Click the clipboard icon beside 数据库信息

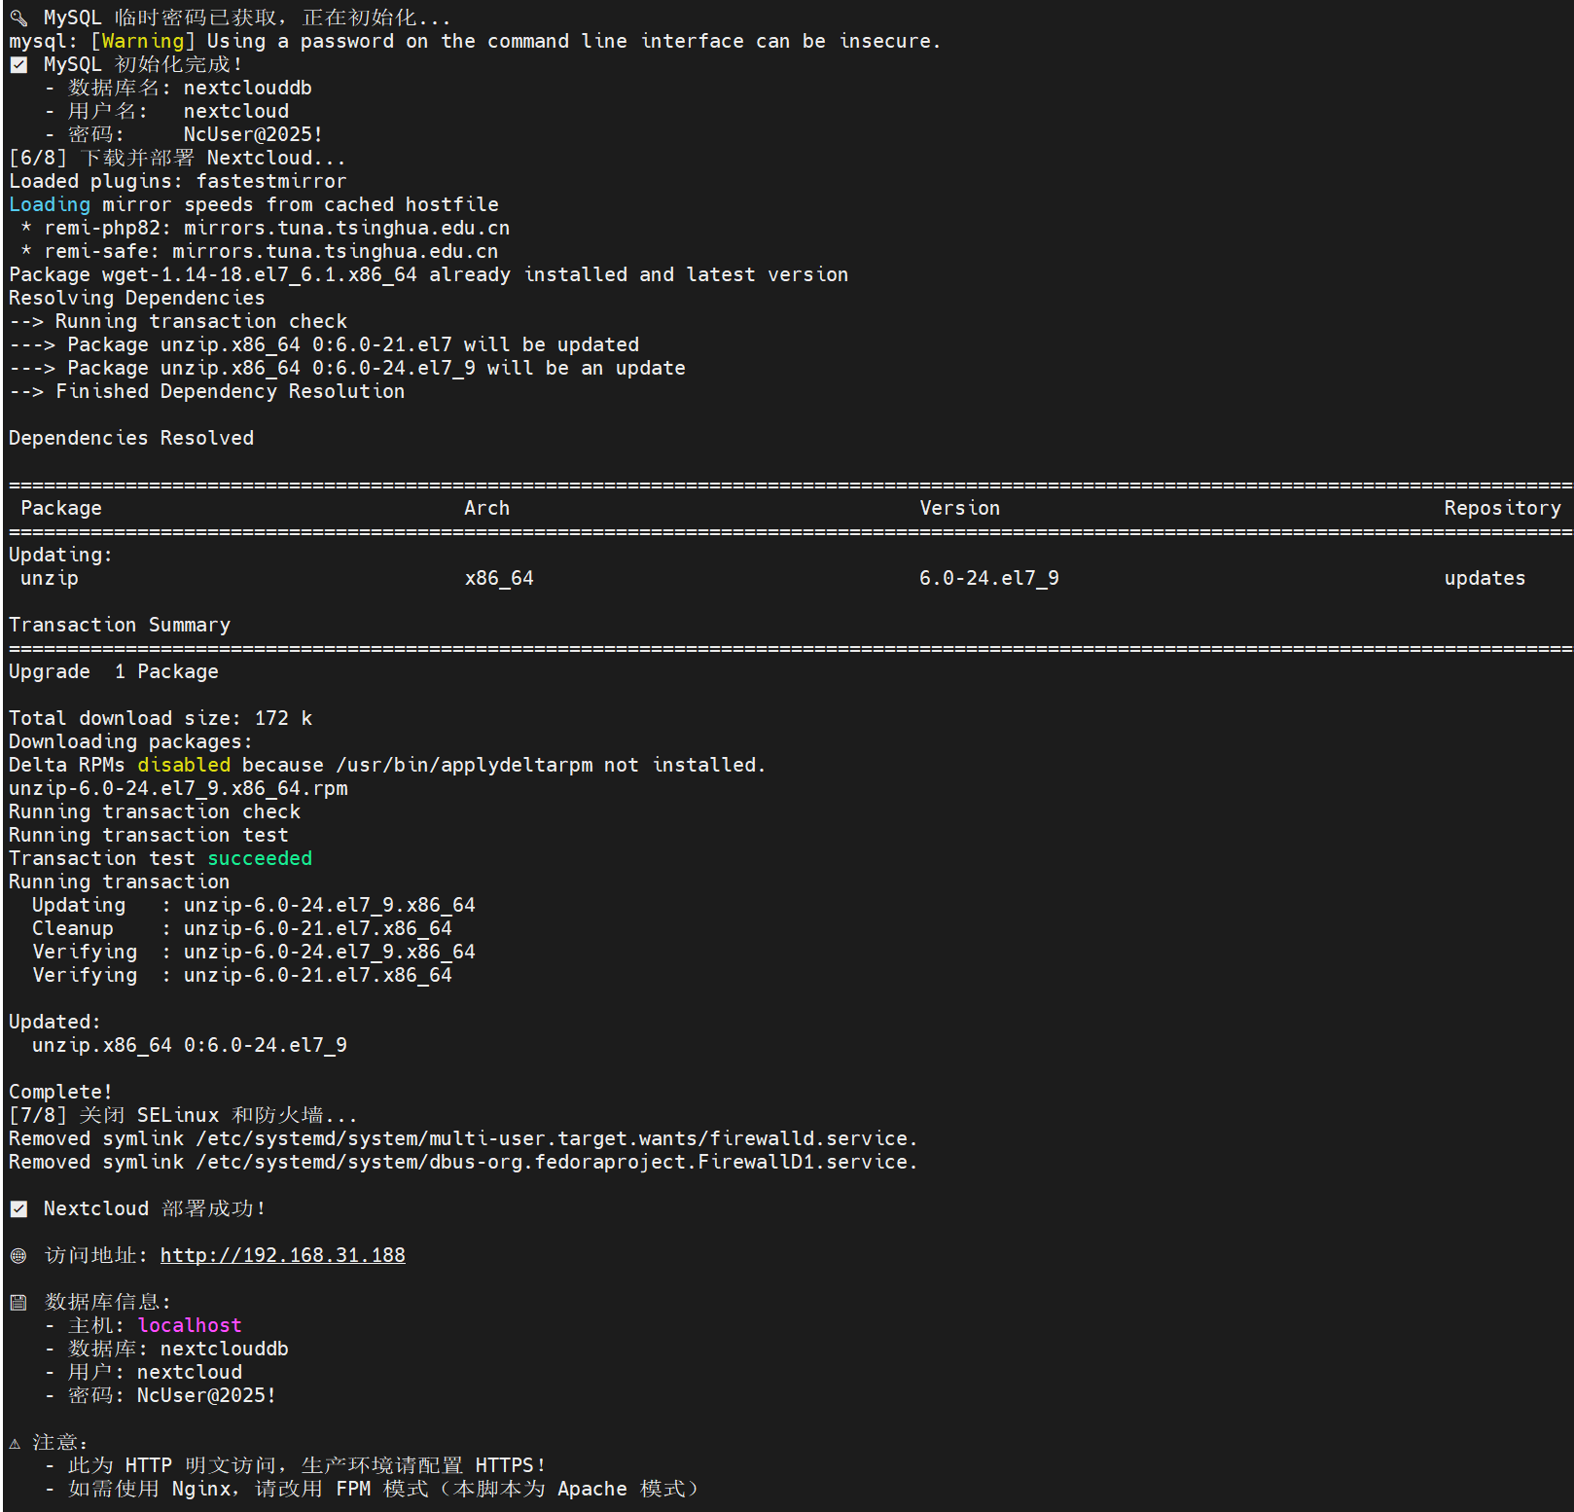pos(18,1302)
